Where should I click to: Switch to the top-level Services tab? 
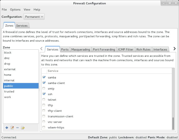coord(22,26)
